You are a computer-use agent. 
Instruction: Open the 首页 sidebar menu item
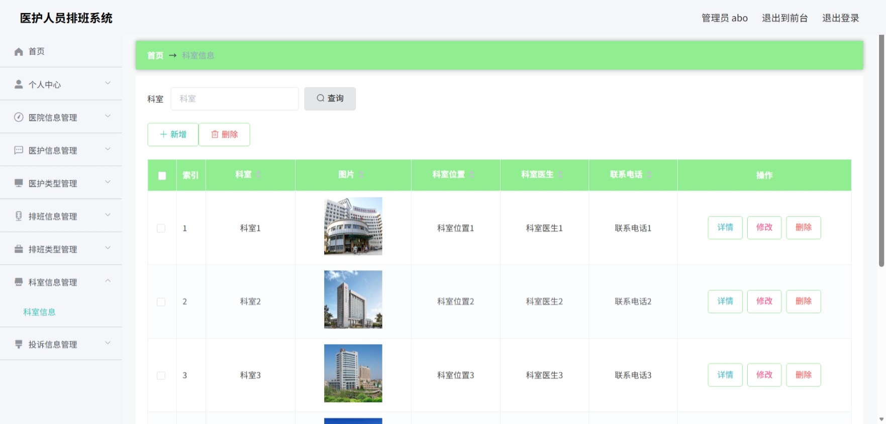pos(61,51)
